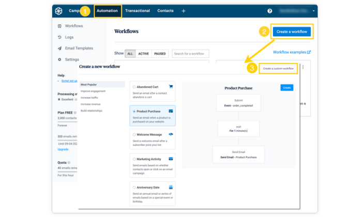The height and width of the screenshot is (217, 362).
Task: Open the Transactional tab
Action: click(x=137, y=11)
